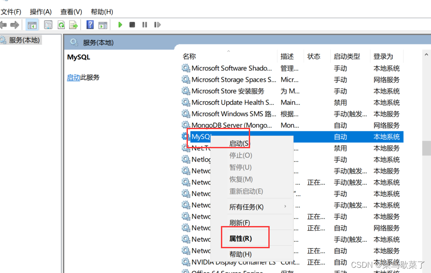Viewport: 431px width, 273px height.
Task: Select Microsoft Update Health service row
Action: (x=292, y=103)
